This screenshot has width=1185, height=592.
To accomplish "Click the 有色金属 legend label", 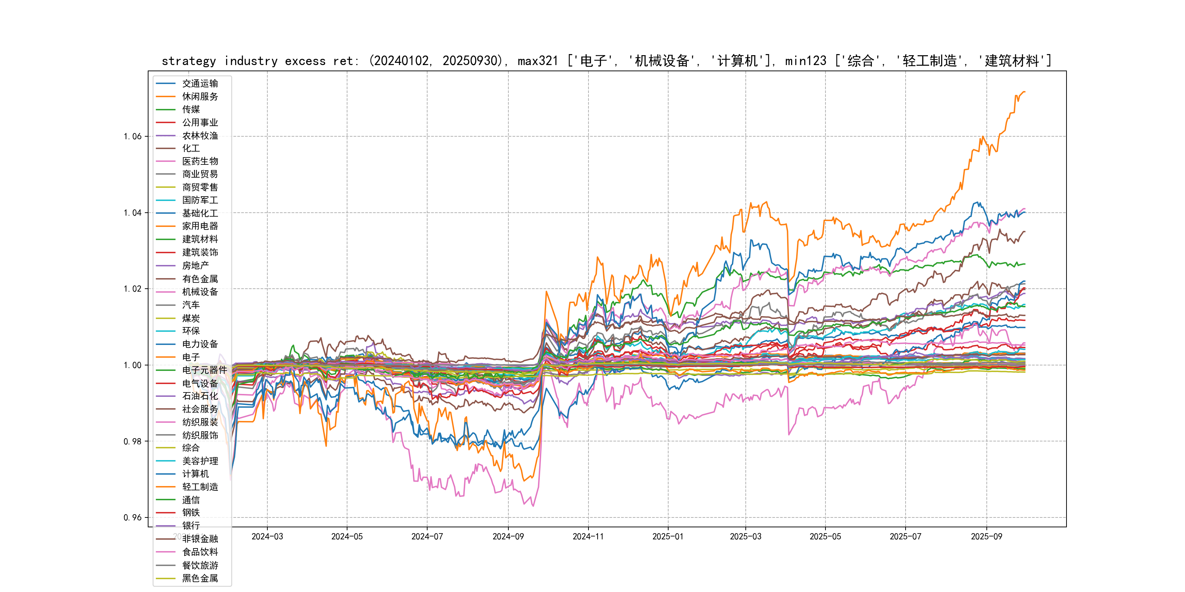I will pos(200,279).
